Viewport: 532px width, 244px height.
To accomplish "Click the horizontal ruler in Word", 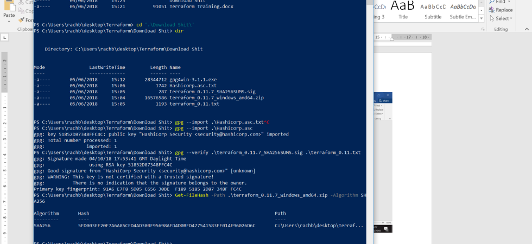I will click(402, 37).
